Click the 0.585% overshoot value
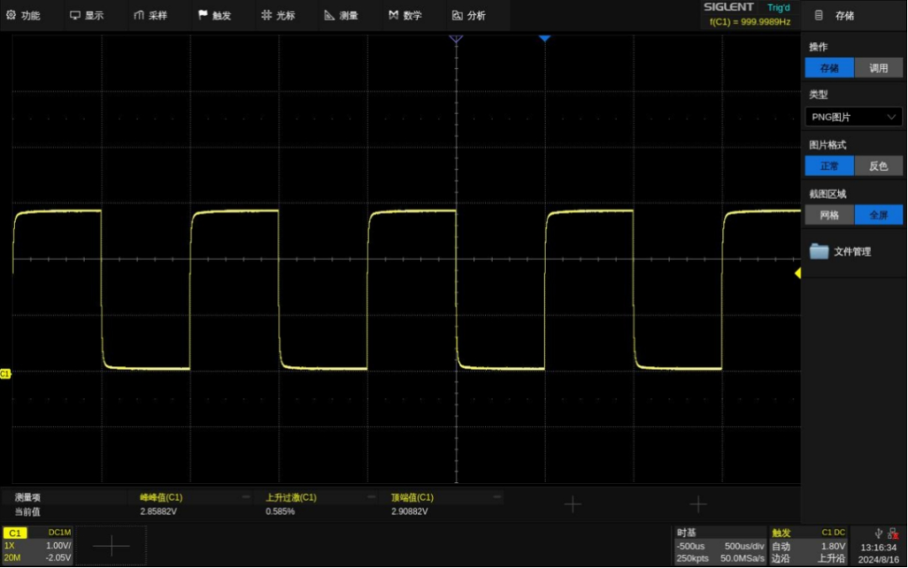Screen dimensions: 908x568 click(x=280, y=512)
